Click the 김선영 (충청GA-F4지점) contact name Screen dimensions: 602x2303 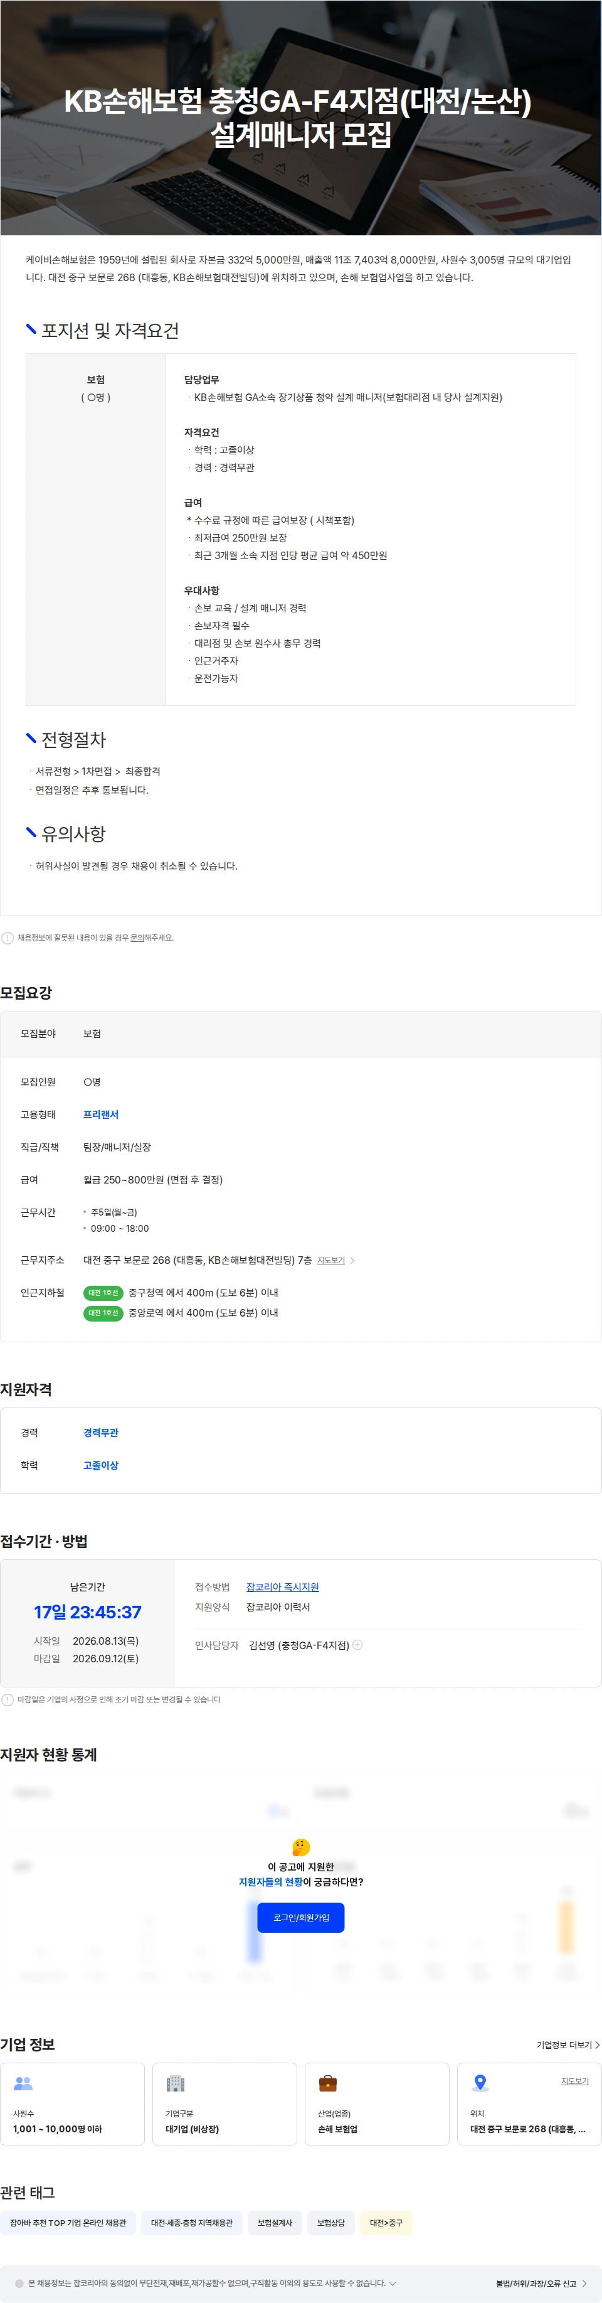(299, 1645)
